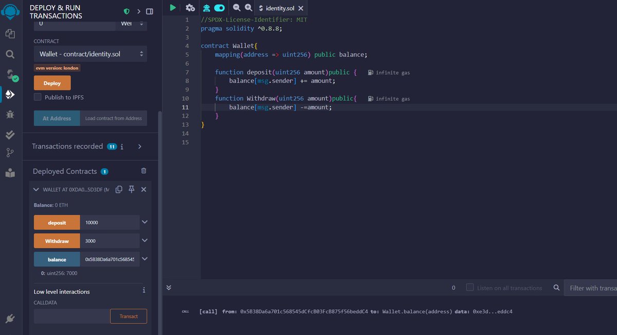617x335 pixels.
Task: Click the Remix logo home icon
Action: (11, 11)
